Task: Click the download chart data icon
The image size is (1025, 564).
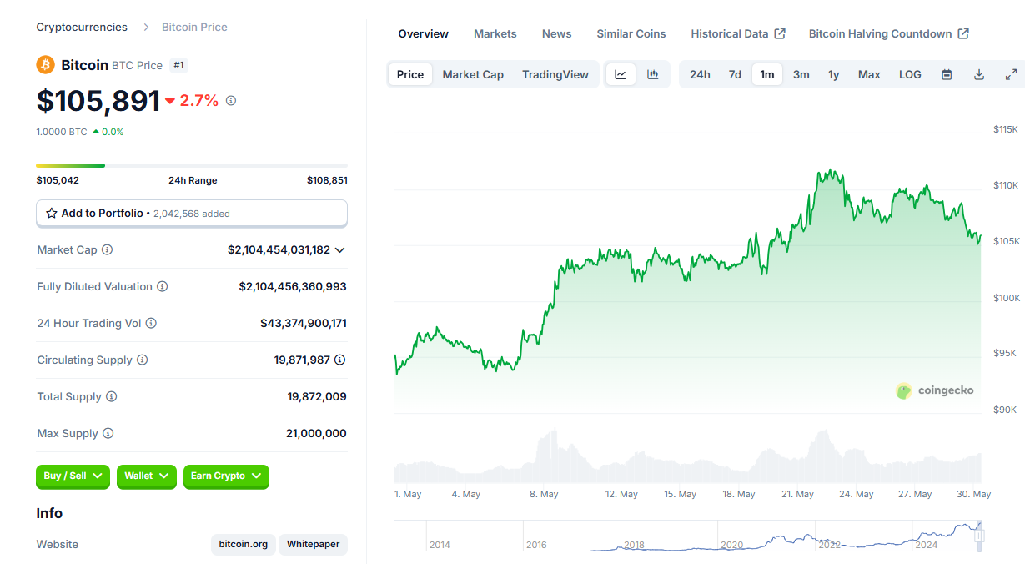Action: [979, 74]
